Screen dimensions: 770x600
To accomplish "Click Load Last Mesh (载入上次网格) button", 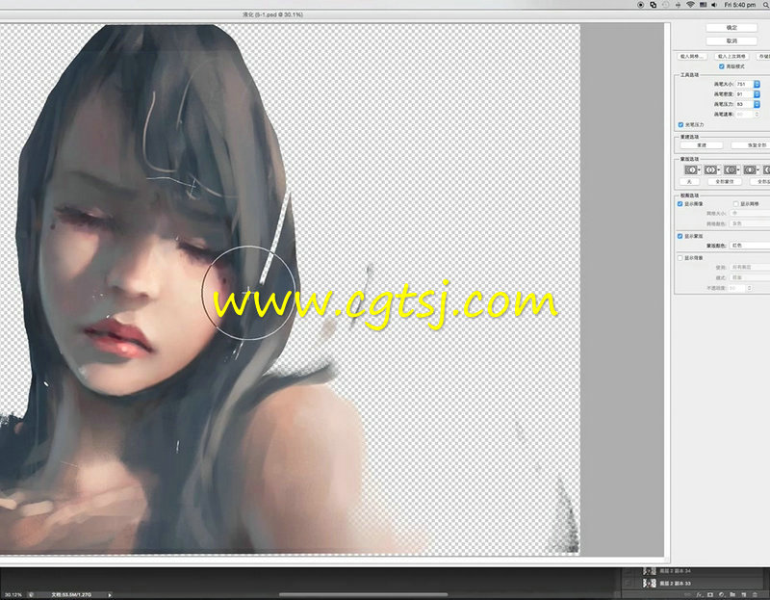I will click(731, 57).
